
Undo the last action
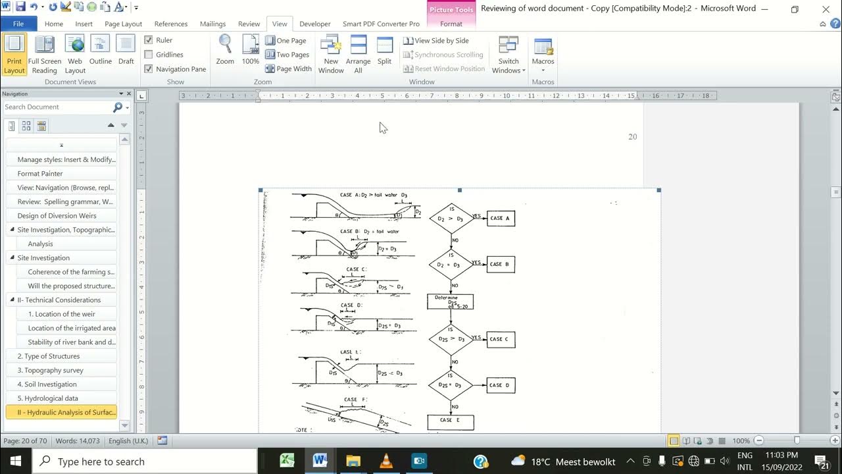coord(34,7)
